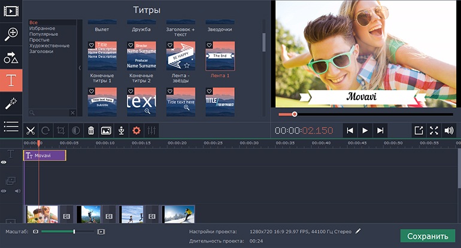Image resolution: width=461 pixels, height=248 pixels.
Task: Open the color adjustment half-circle icon
Action: [76, 131]
